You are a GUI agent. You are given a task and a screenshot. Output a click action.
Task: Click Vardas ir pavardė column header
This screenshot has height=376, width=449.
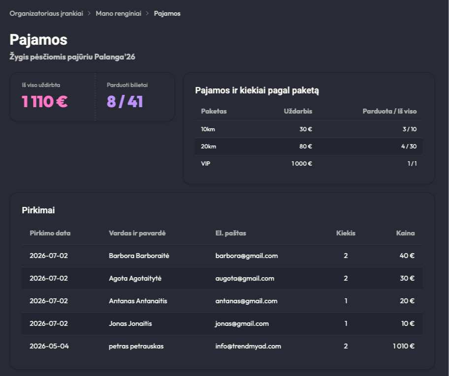(137, 233)
